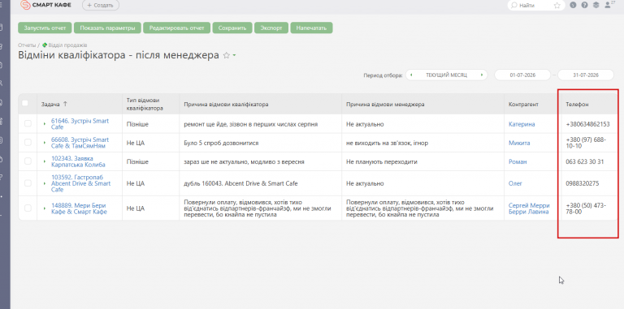Click the Смарт Кафе logo
The image size is (624, 309).
point(45,5)
